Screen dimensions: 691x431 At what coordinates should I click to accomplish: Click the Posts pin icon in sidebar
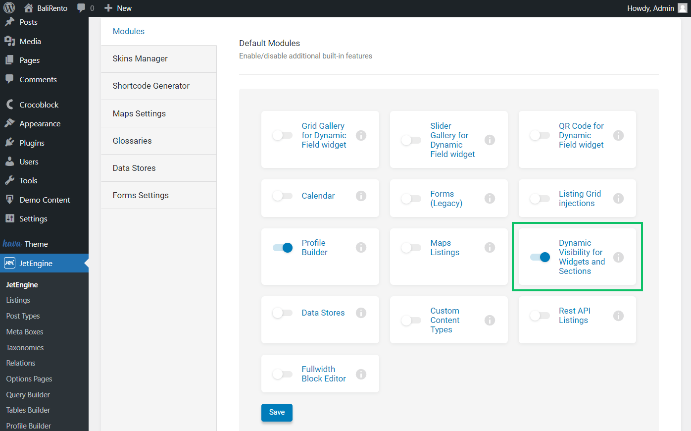click(9, 22)
